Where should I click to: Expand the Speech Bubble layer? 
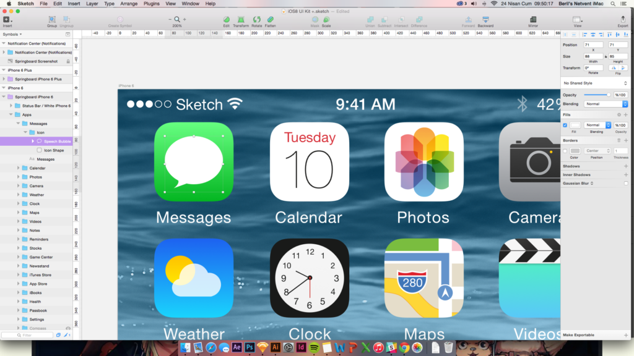(x=33, y=142)
